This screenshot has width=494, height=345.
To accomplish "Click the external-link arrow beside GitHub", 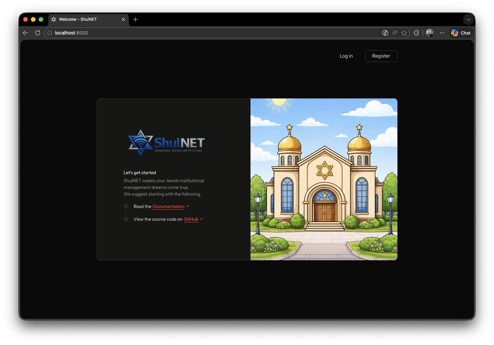I will tap(201, 219).
